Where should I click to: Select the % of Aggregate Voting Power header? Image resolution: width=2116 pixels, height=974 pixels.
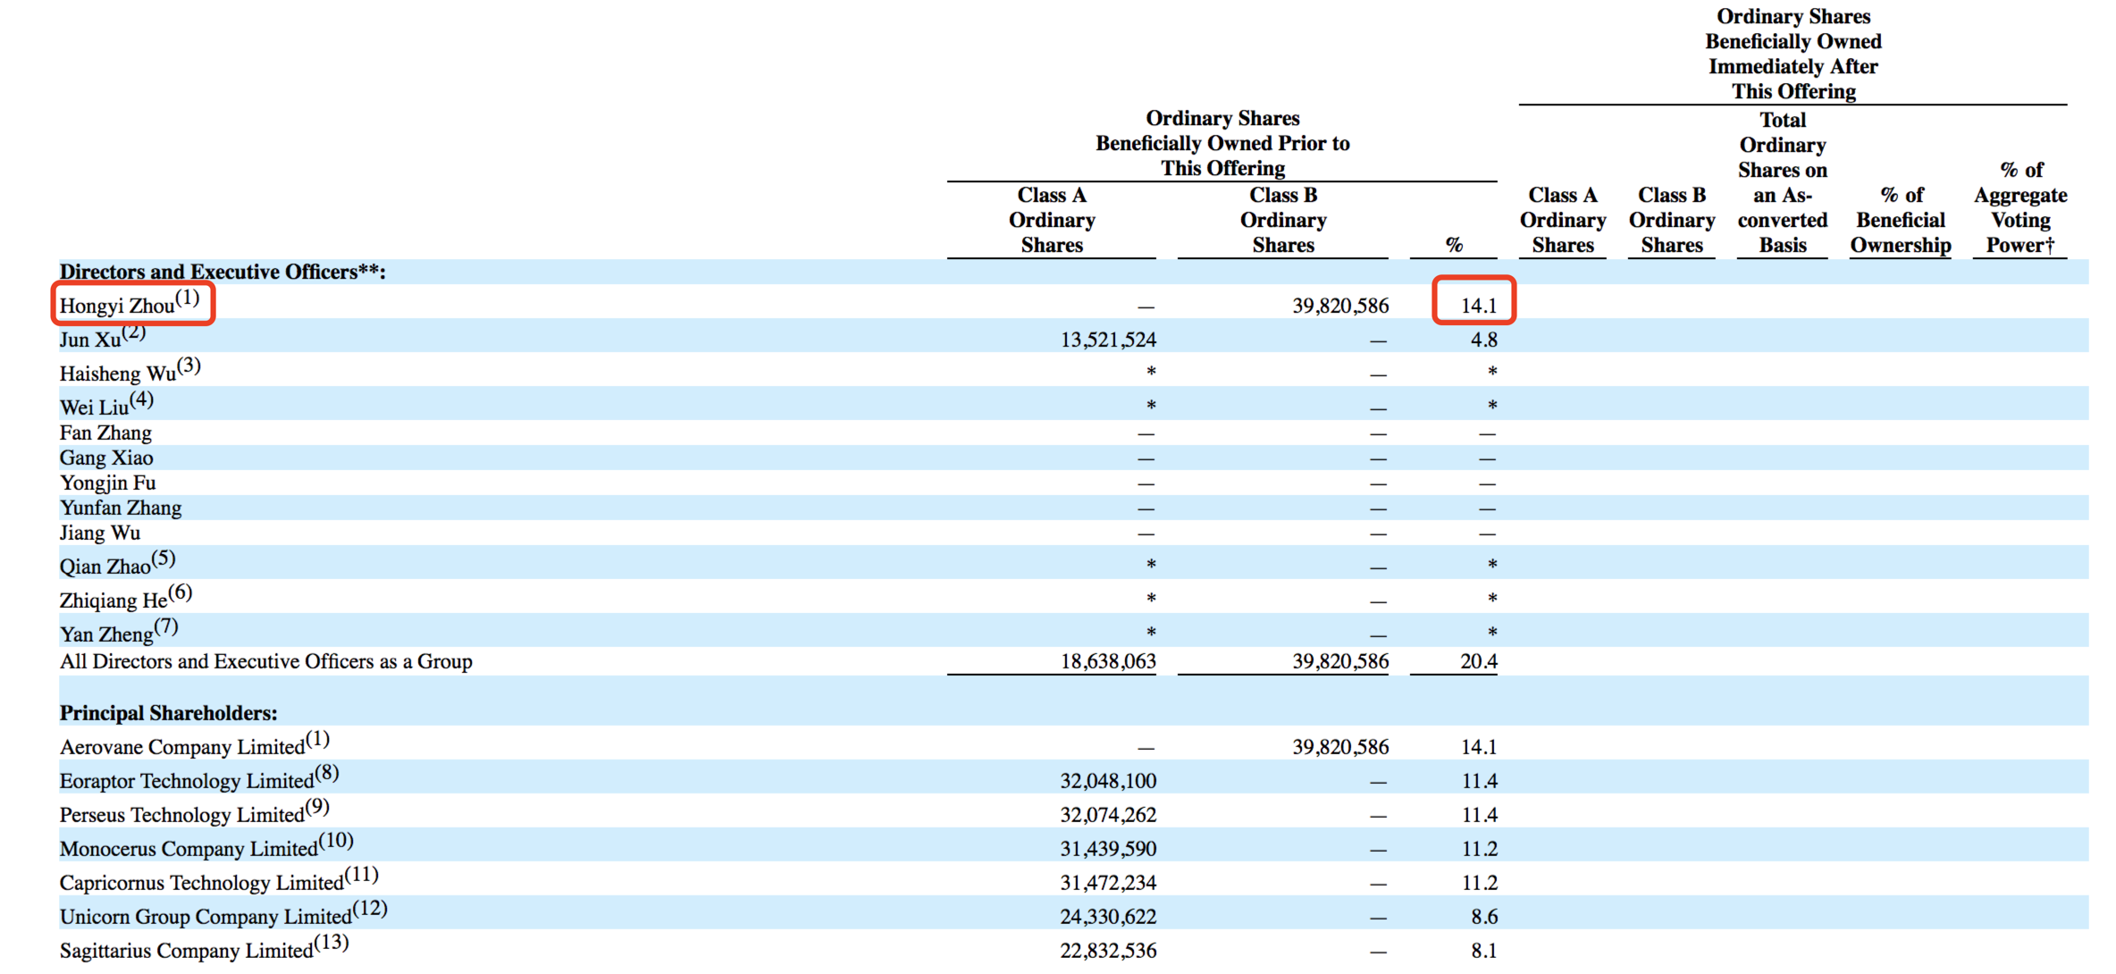2020,207
